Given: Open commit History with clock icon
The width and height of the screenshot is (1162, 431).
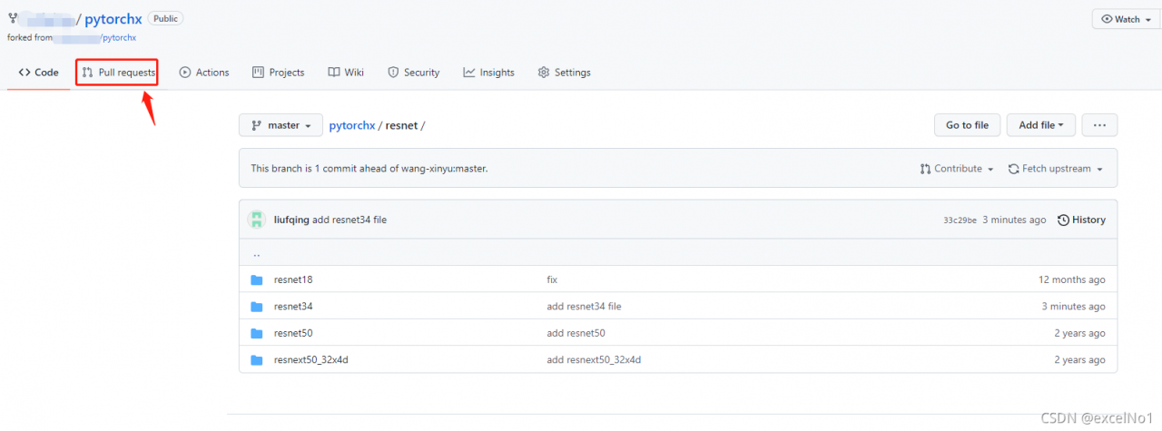Looking at the screenshot, I should [x=1081, y=220].
